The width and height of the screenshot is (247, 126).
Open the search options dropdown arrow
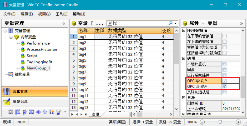175,24
